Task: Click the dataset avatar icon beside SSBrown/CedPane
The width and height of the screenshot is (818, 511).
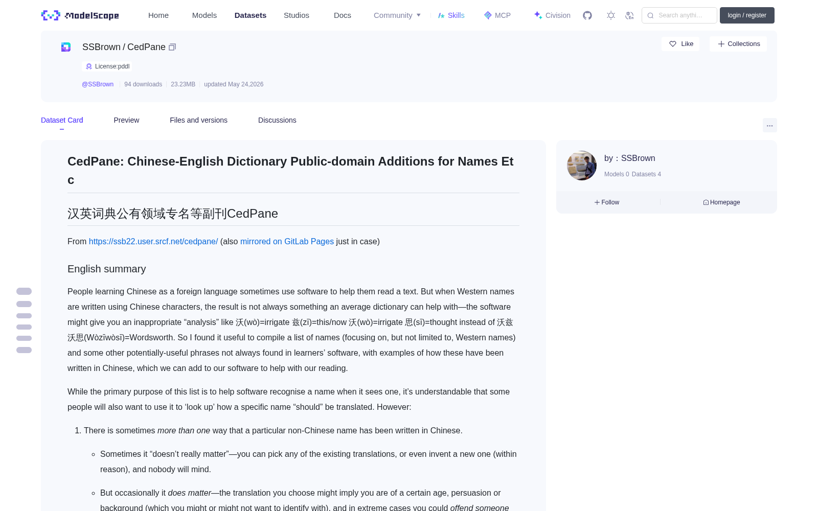Action: (x=66, y=47)
